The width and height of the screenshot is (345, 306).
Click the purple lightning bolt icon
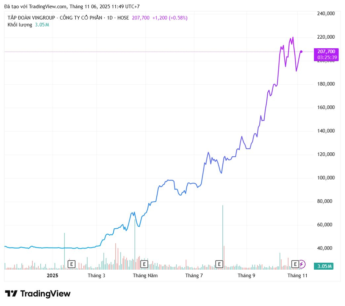click(x=302, y=264)
